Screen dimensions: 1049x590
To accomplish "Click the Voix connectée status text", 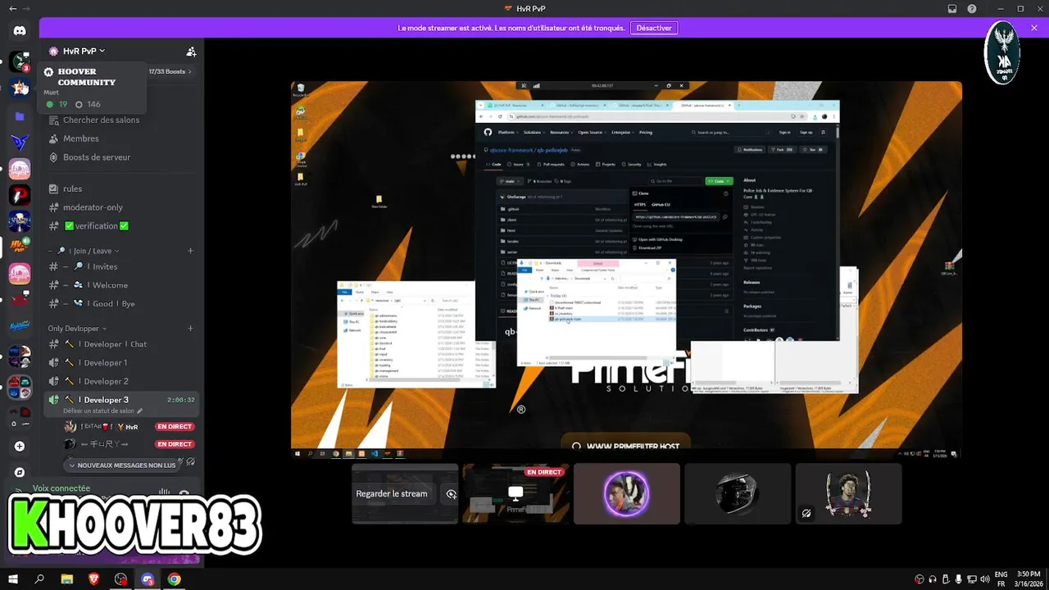I will (x=61, y=488).
